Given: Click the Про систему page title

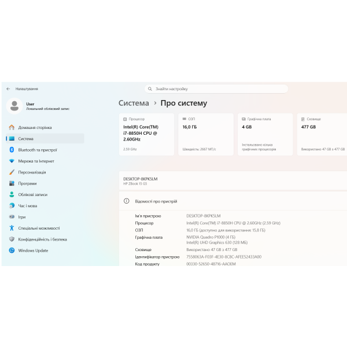Looking at the screenshot, I should [x=184, y=103].
